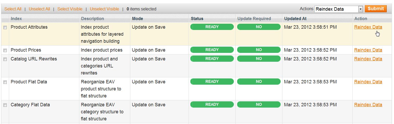
Task: Reindex Data for Catalog URL Rewrites
Action: pyautogui.click(x=368, y=59)
